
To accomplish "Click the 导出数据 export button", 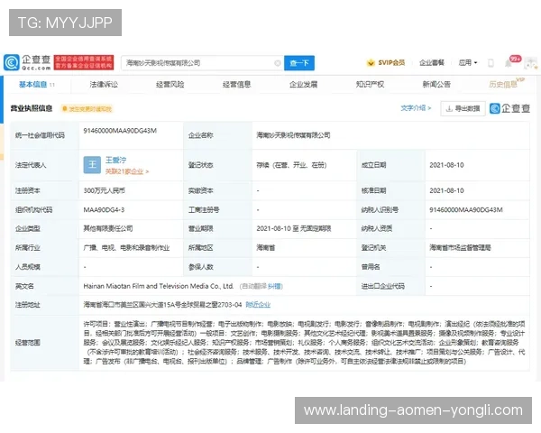I will (463, 108).
